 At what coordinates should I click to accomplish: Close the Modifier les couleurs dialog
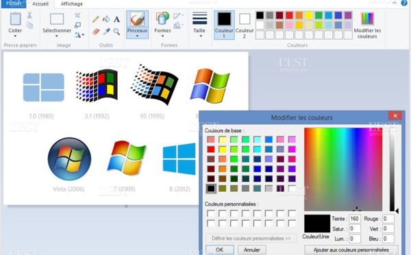(395, 115)
